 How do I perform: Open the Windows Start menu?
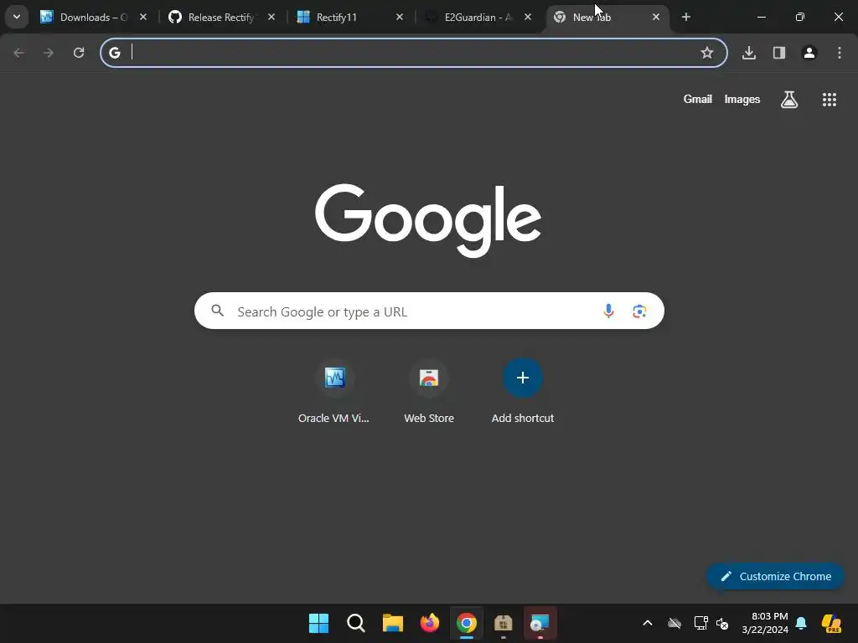coord(318,623)
